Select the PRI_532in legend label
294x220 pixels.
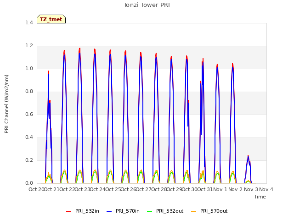[87, 211]
